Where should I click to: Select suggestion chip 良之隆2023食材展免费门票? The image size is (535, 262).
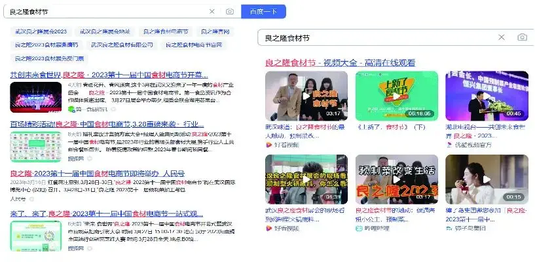coord(50,58)
